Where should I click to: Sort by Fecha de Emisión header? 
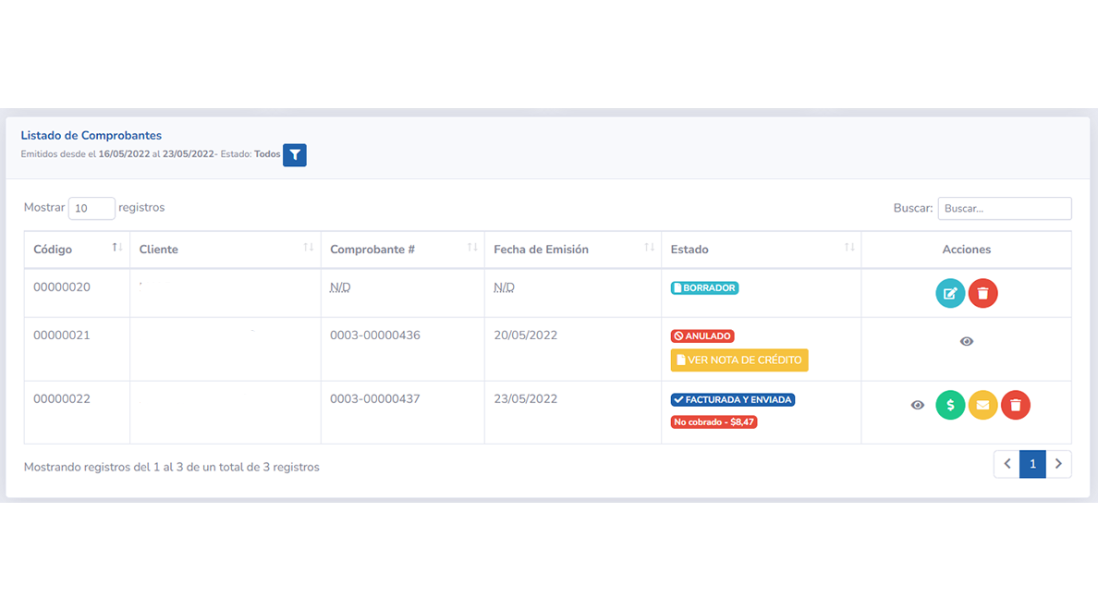click(x=572, y=250)
